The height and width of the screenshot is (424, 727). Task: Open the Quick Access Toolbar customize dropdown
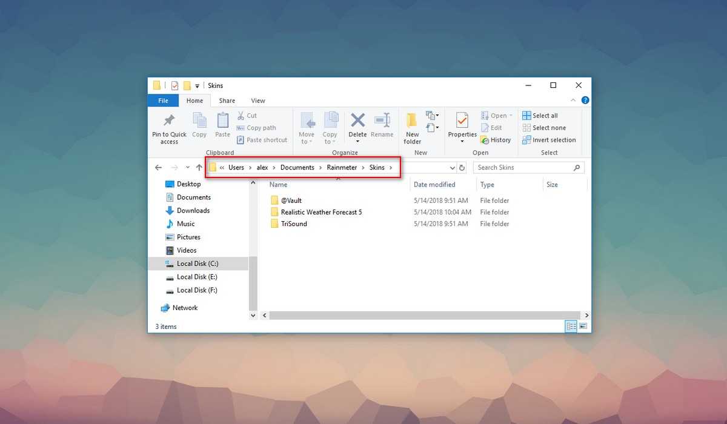[198, 86]
